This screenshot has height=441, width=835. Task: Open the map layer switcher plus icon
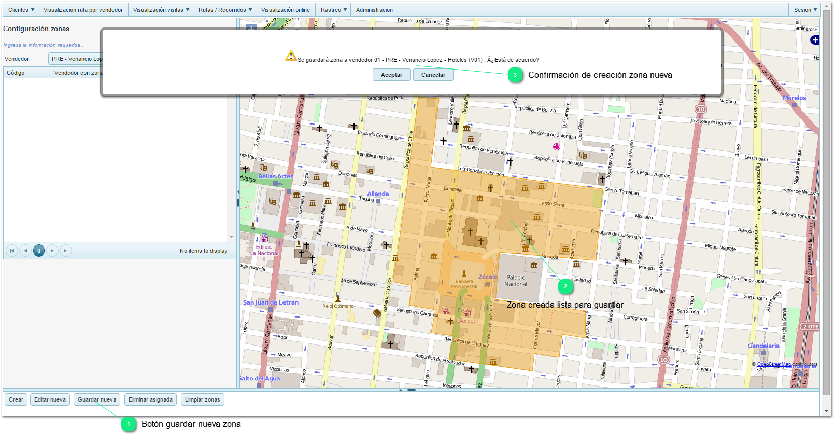click(x=815, y=40)
